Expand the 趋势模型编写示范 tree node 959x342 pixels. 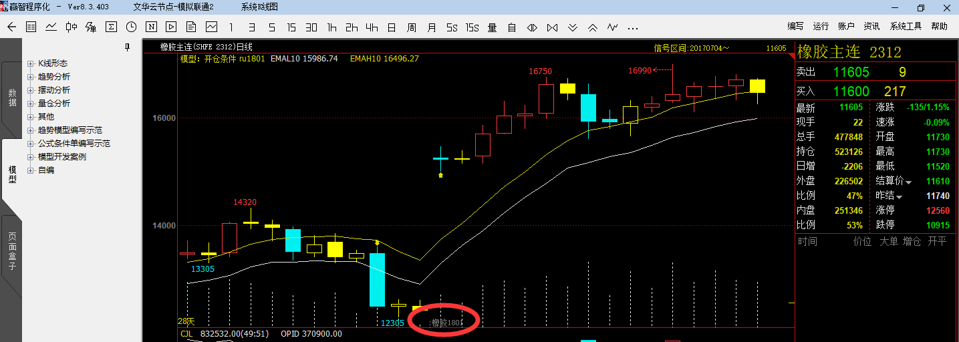[31, 130]
